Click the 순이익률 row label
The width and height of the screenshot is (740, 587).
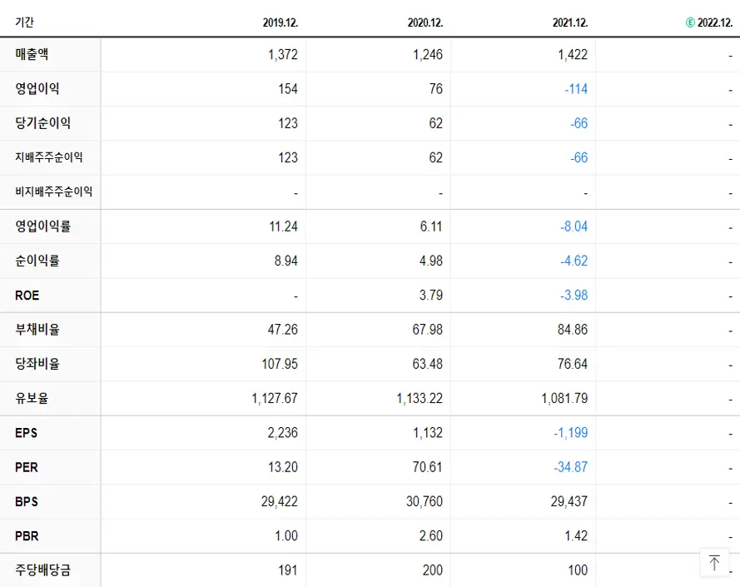pos(37,261)
